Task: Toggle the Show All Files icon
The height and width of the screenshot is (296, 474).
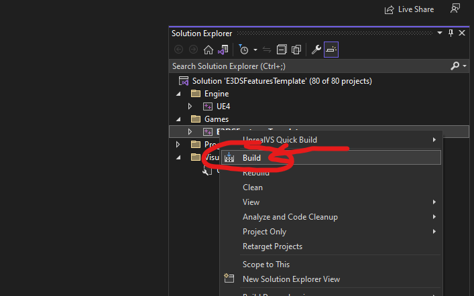Action: pos(296,50)
